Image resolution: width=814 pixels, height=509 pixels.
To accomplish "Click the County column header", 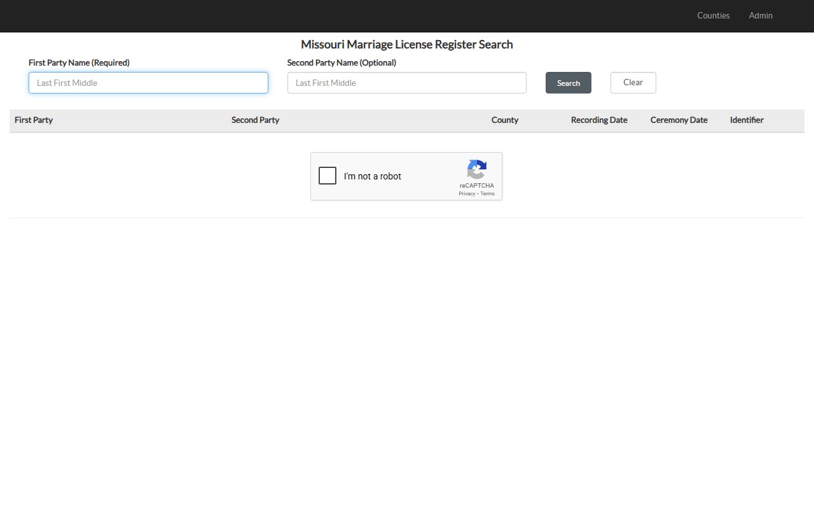I will (504, 120).
